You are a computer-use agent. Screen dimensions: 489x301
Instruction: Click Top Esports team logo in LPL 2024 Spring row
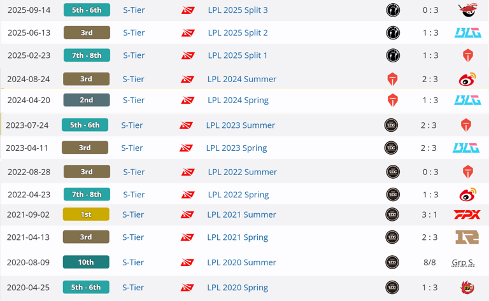(393, 101)
